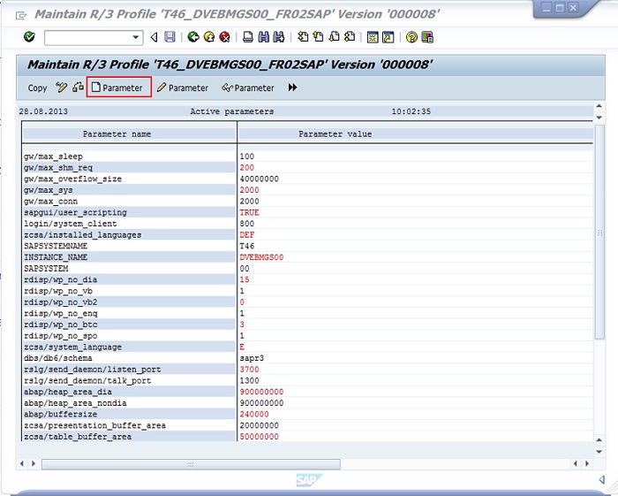Click the Find binoculars icon
This screenshot has width=618, height=496.
264,37
